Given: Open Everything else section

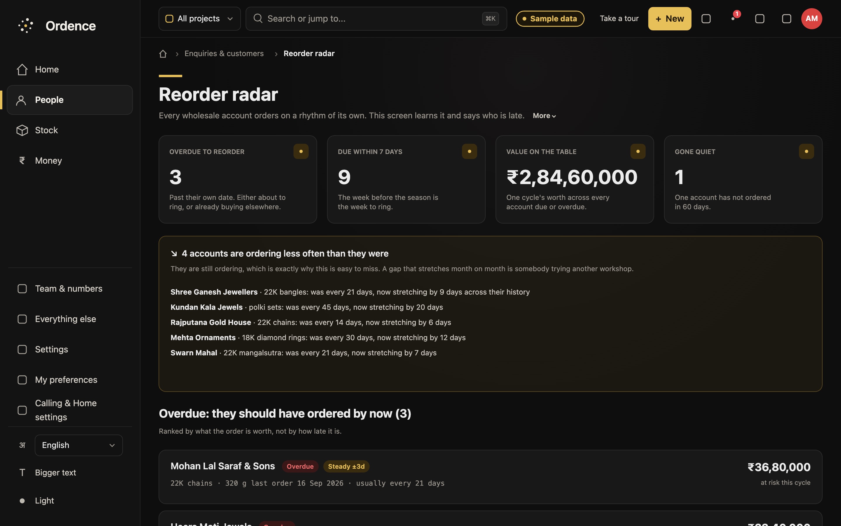Looking at the screenshot, I should [x=69, y=319].
